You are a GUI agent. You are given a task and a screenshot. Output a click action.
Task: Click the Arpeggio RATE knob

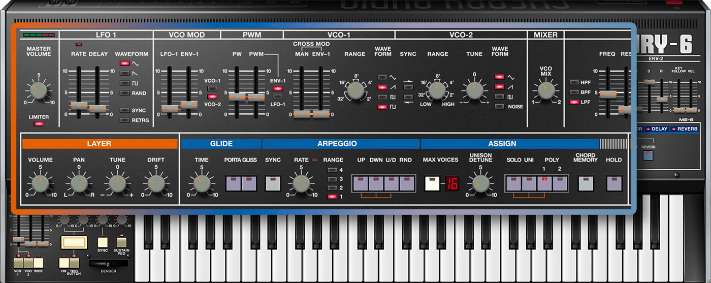(x=301, y=183)
